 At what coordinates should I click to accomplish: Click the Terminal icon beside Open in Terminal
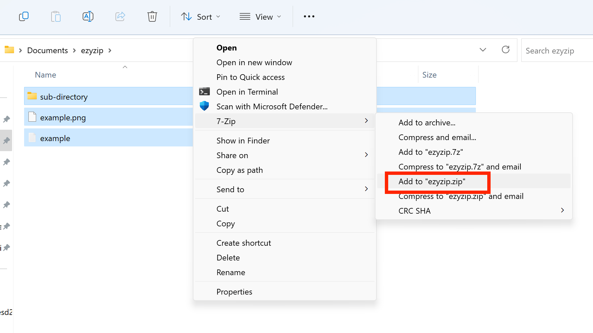tap(204, 92)
